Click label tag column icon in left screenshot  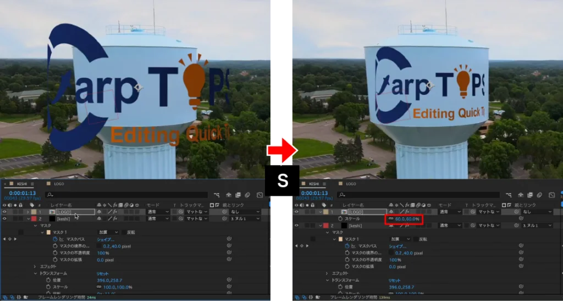tap(32, 205)
